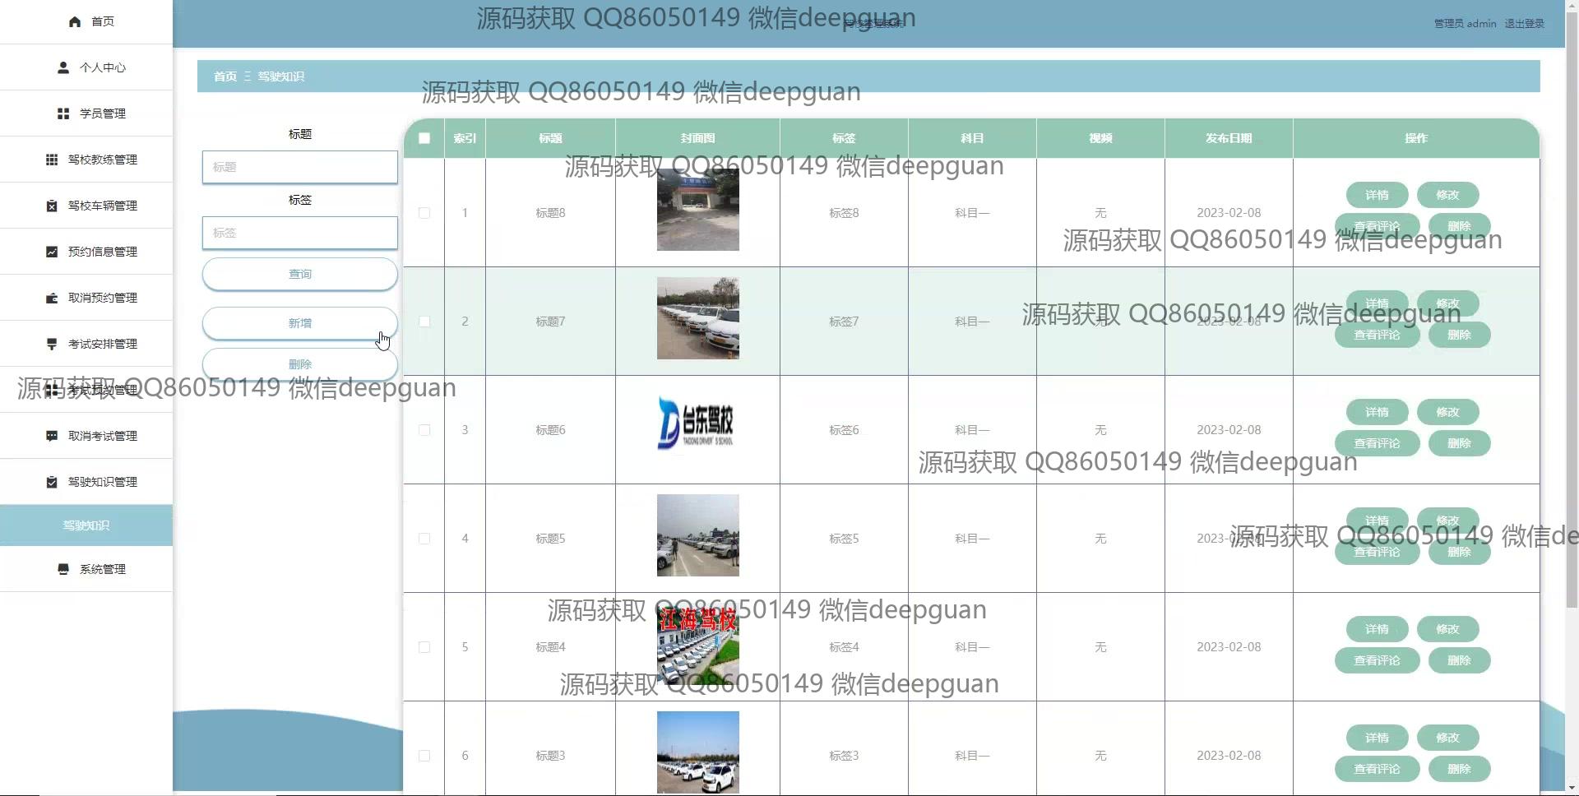This screenshot has height=796, width=1579.
Task: Open 详情 for row 标题3
Action: 1377,738
